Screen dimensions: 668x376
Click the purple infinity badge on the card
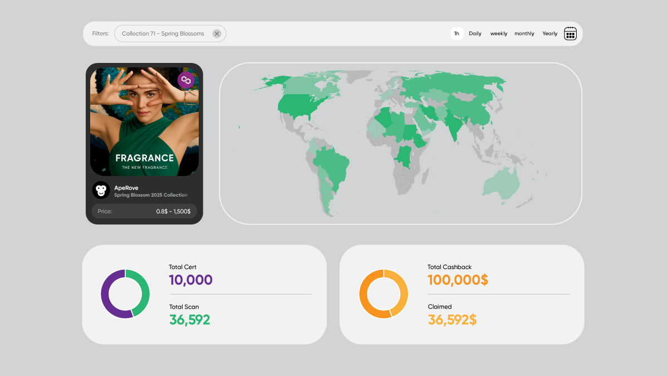tap(185, 80)
